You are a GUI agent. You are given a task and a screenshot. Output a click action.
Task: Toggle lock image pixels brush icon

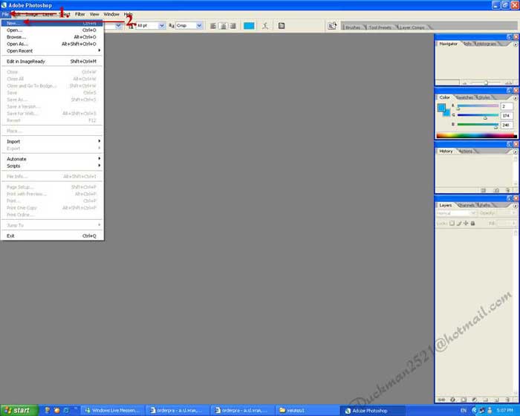click(x=459, y=224)
